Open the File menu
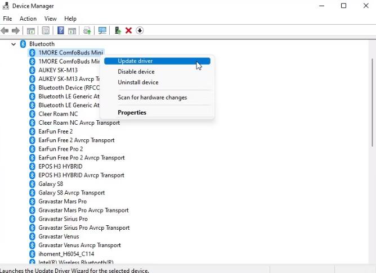Screen dimensions: 376x273 pyautogui.click(x=7, y=19)
